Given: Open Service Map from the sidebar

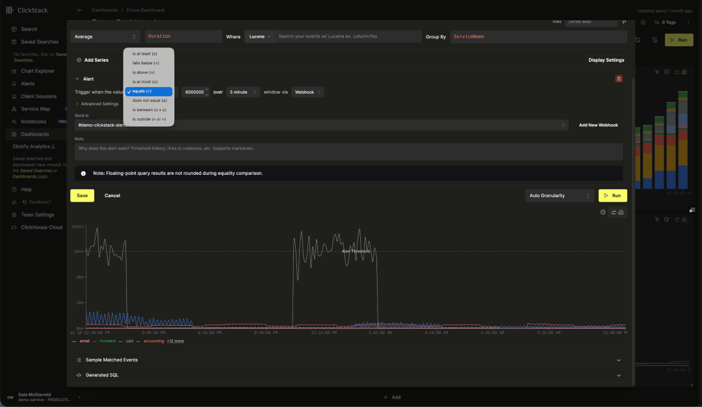Looking at the screenshot, I should 35,109.
